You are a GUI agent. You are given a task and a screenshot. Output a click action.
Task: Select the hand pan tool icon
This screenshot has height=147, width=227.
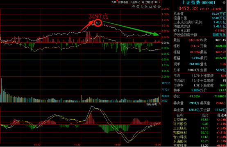[x=138, y=7]
